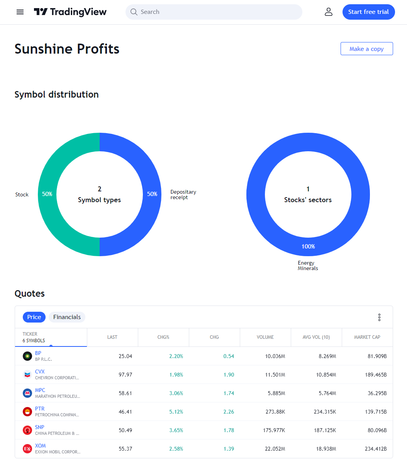Viewport: 407px width, 468px height.
Task: Open the XOM ticker link
Action: click(x=41, y=446)
